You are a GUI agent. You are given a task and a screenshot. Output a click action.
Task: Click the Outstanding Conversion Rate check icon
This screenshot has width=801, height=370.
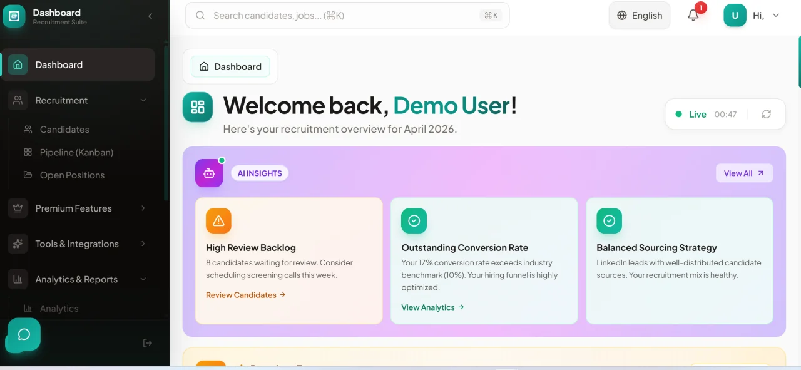coord(414,221)
